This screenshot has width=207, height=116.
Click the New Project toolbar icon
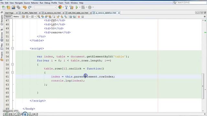9,7
